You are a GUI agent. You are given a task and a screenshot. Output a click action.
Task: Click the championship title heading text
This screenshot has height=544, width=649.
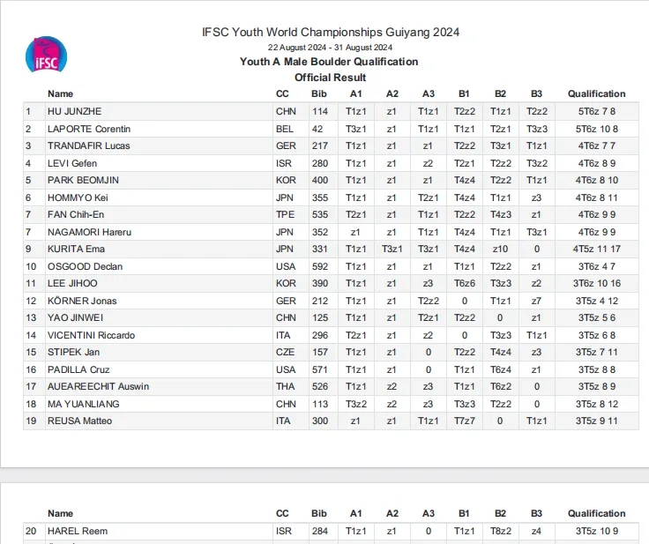(x=331, y=32)
